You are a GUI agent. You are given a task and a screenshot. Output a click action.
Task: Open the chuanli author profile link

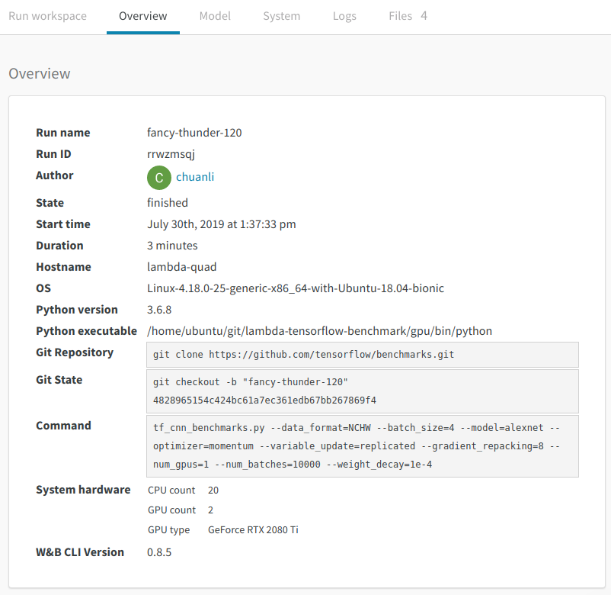point(195,178)
